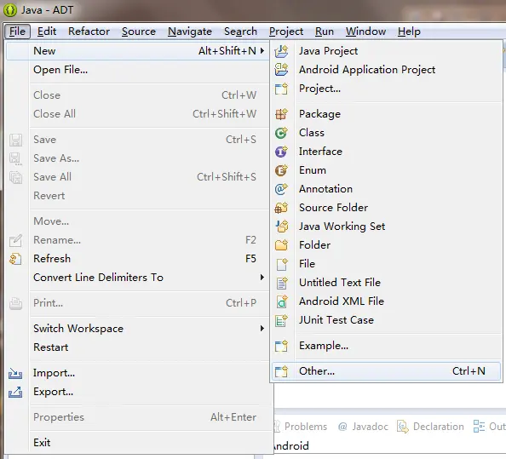506x459 pixels.
Task: Click the JUnit Test Case icon
Action: point(281,320)
